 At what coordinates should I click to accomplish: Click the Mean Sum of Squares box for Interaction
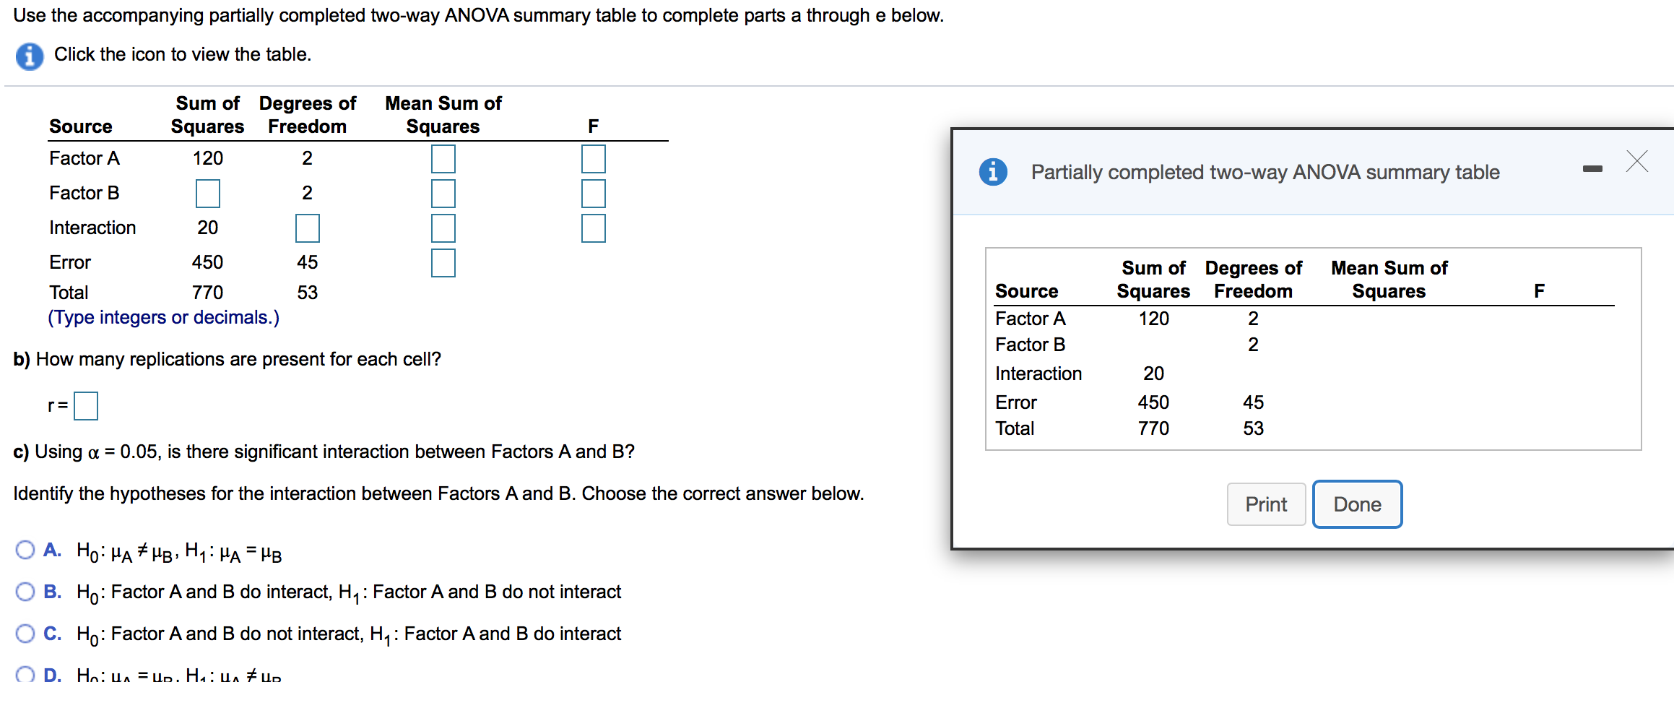[x=443, y=228]
